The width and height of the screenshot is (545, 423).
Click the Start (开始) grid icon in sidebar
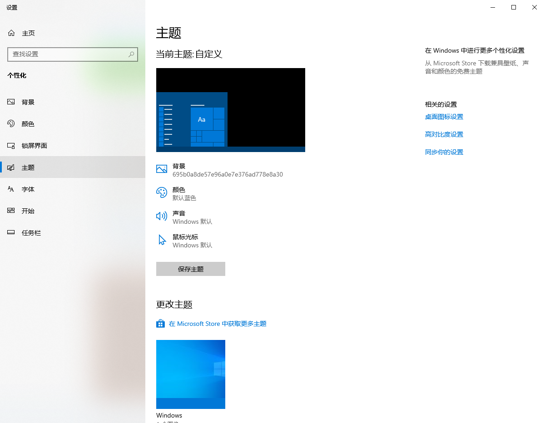[x=11, y=211]
